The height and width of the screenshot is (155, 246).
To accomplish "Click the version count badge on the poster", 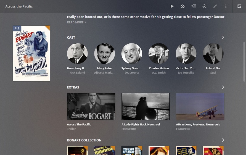I will coord(17,28).
